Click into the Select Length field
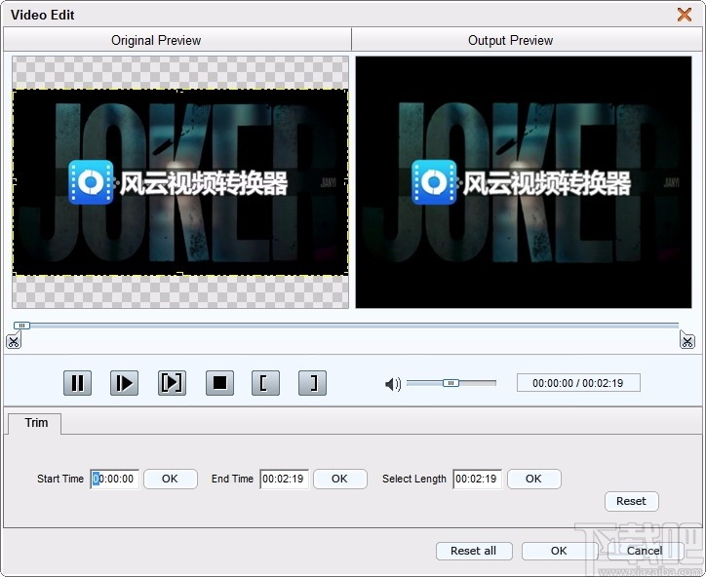This screenshot has width=706, height=577. click(x=477, y=479)
